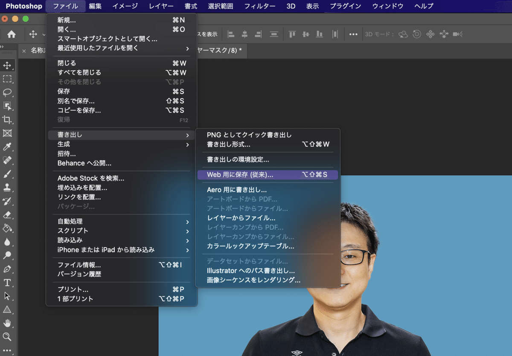Choose 書き出しの環境設定... item

(x=267, y=160)
